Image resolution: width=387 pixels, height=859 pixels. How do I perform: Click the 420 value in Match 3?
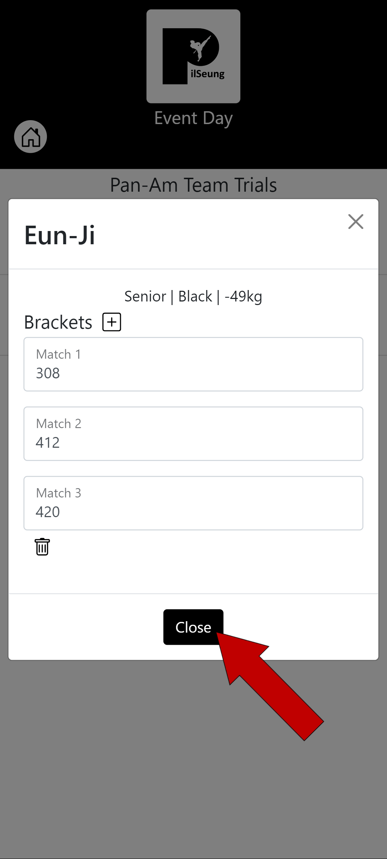[48, 512]
